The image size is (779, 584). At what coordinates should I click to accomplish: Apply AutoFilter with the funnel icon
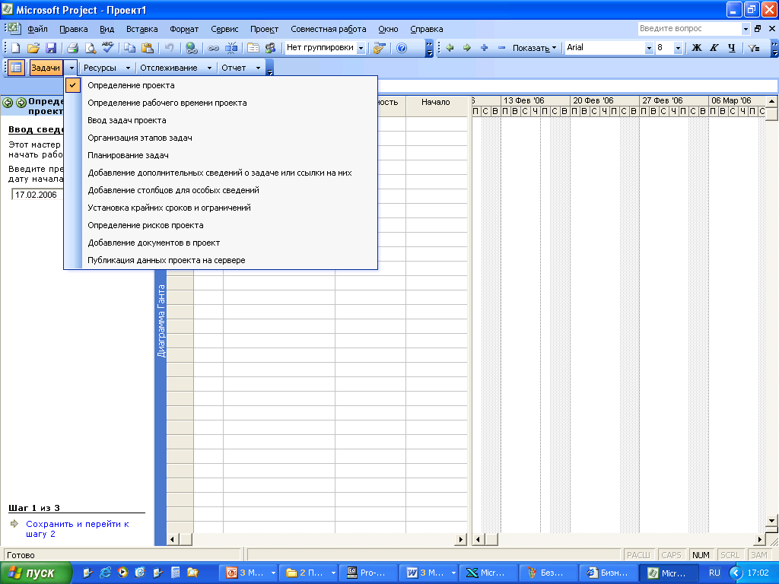click(754, 48)
